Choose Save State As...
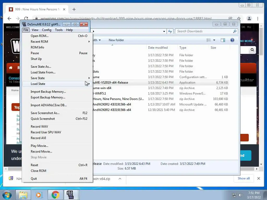The width and height of the screenshot is (267, 200). coord(58,67)
